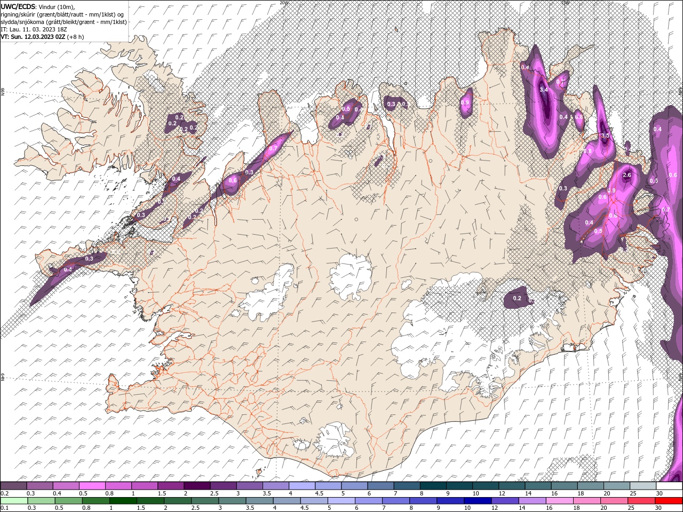Click the 3.4 precipitation value on the map
683x512 pixels.
pos(544,90)
